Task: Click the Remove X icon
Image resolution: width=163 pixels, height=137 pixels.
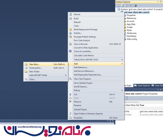Action: [x=70, y=102]
